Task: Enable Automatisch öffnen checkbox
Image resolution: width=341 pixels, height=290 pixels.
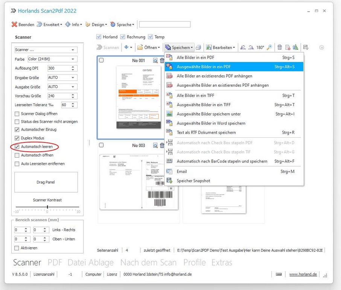Action: (17, 155)
